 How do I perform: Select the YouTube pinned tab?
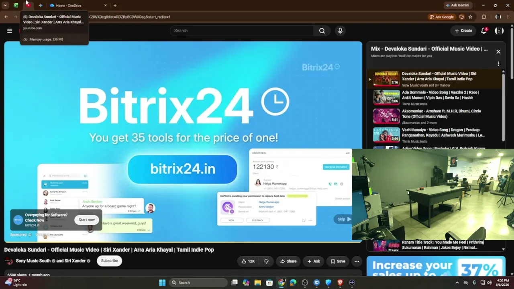(28, 5)
